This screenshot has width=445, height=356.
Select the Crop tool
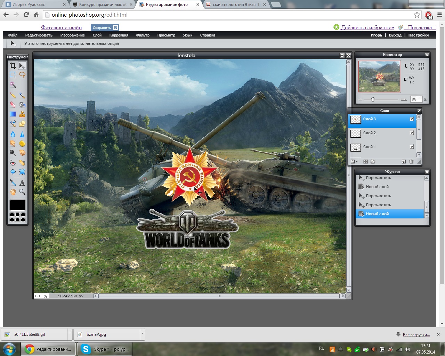pos(13,66)
